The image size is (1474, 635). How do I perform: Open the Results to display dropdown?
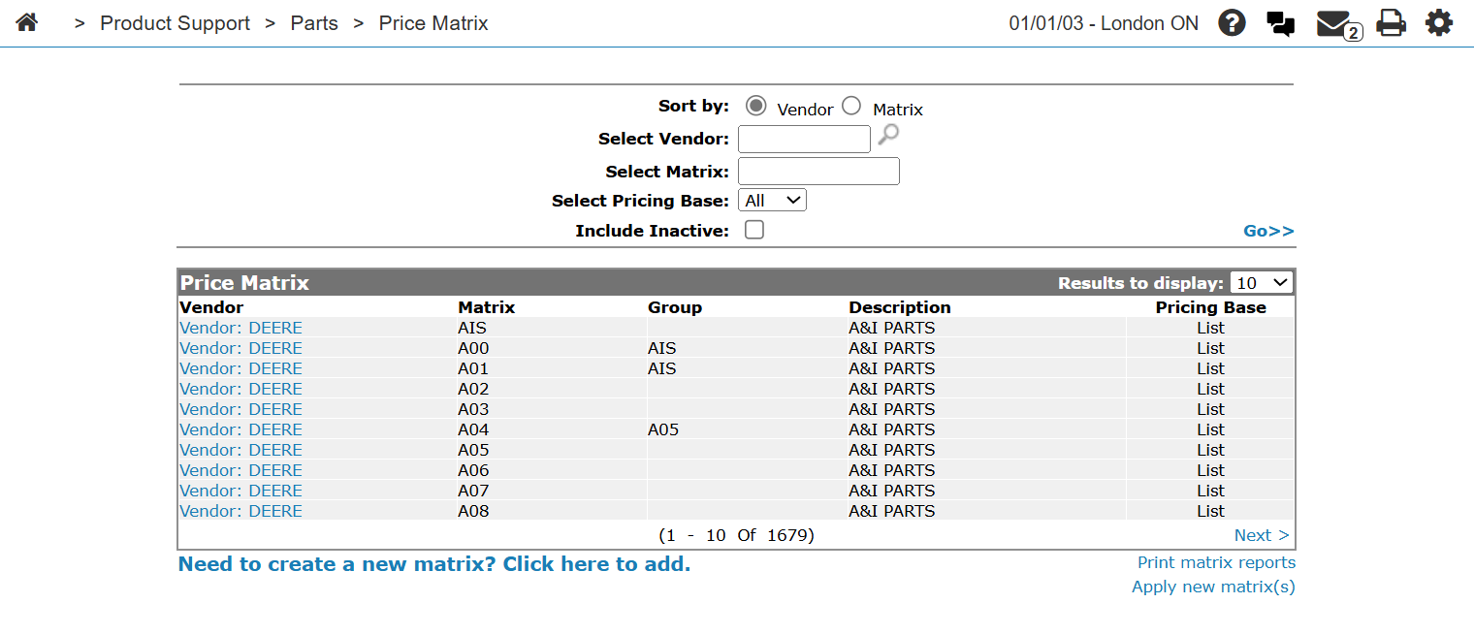(1262, 283)
